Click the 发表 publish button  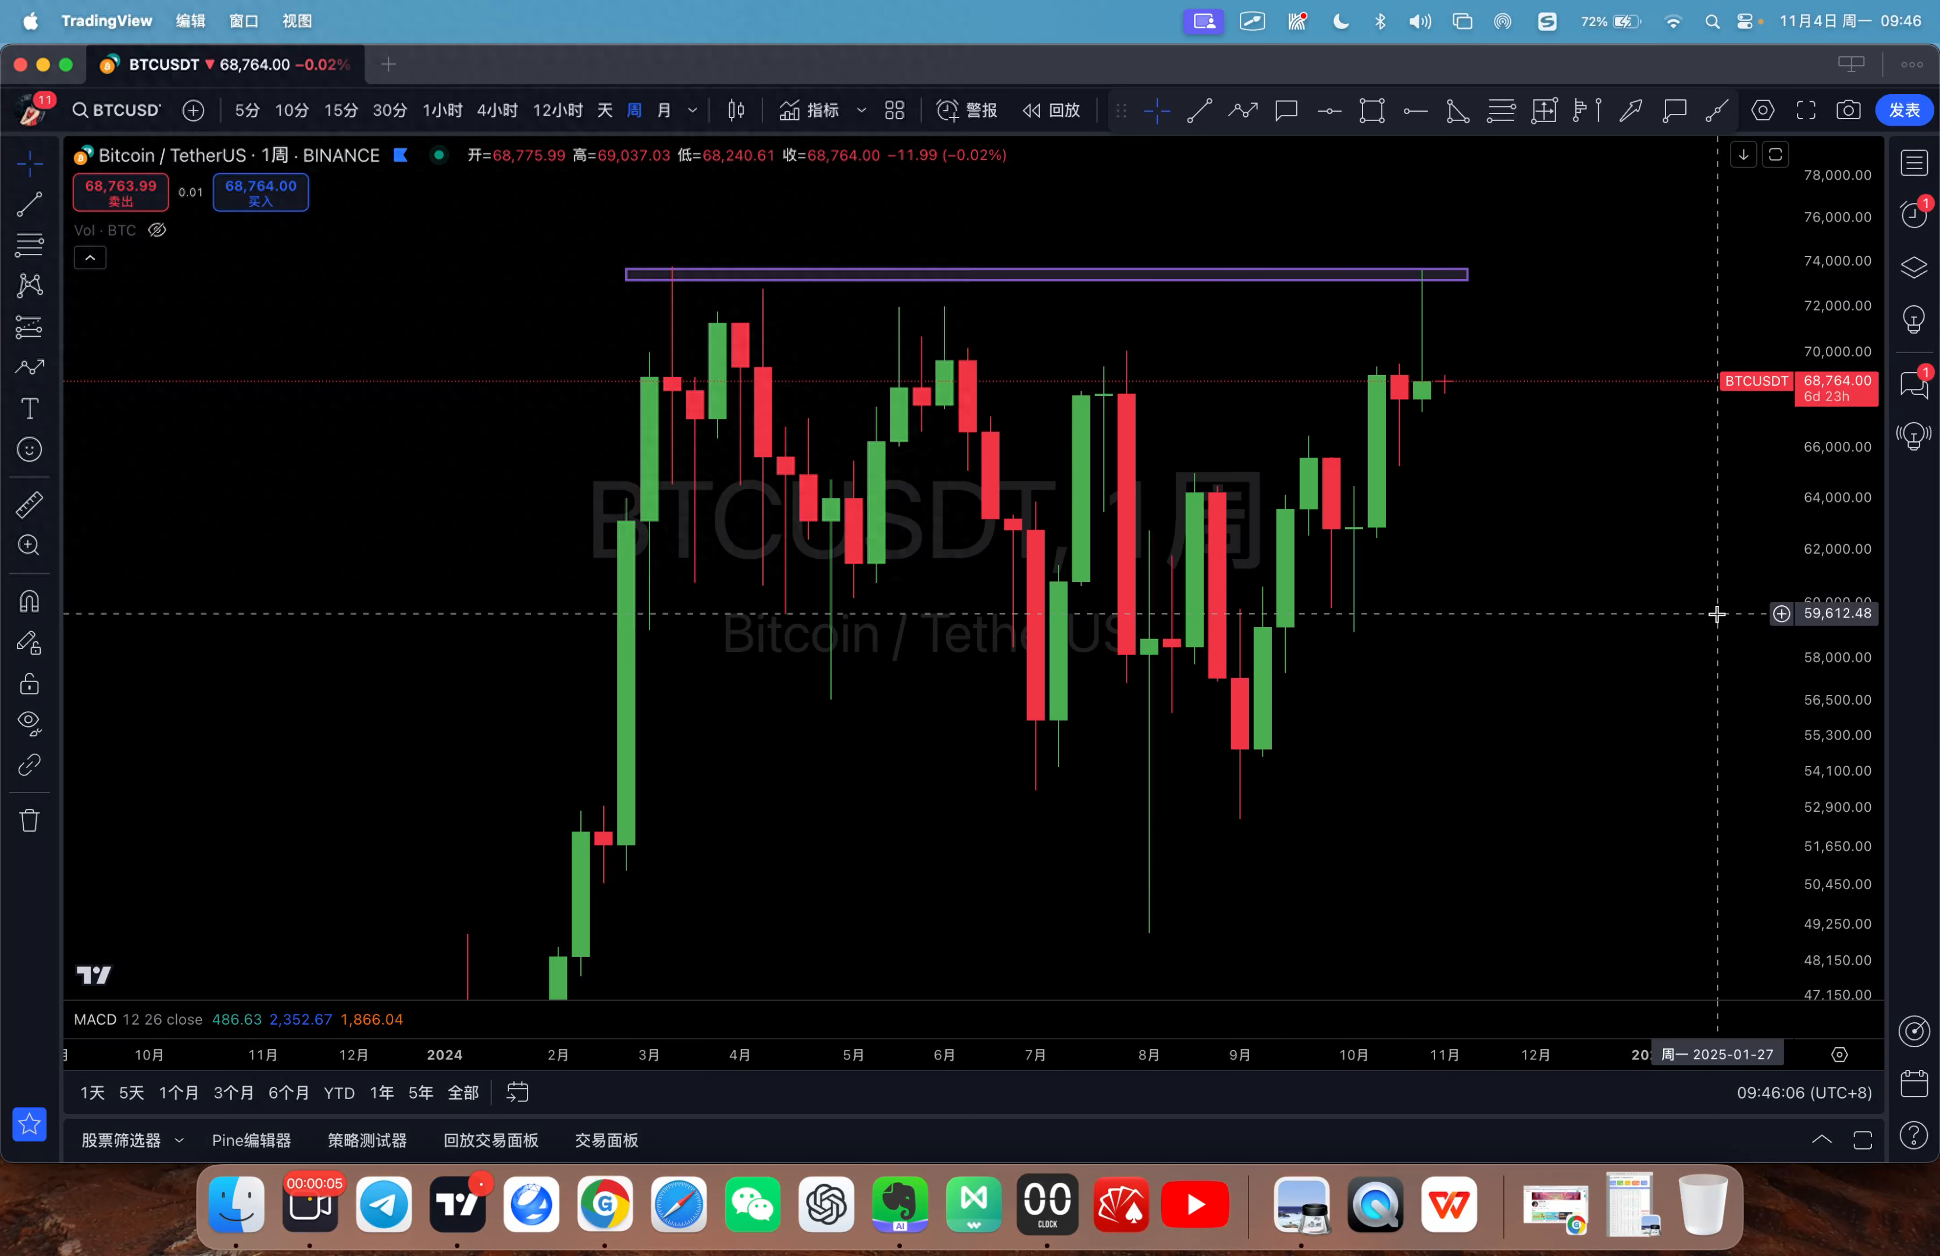1905,110
